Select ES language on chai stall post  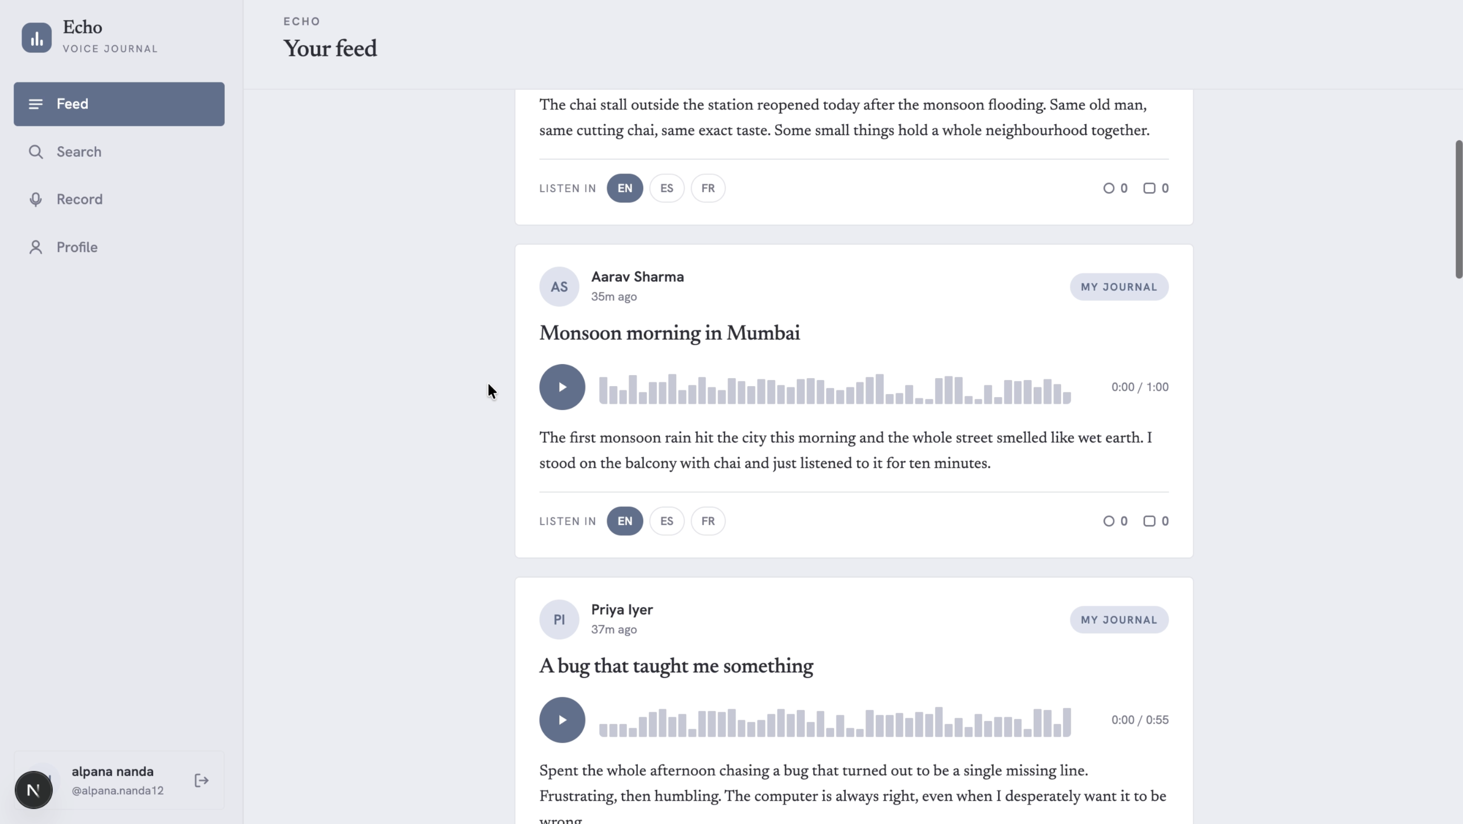667,188
